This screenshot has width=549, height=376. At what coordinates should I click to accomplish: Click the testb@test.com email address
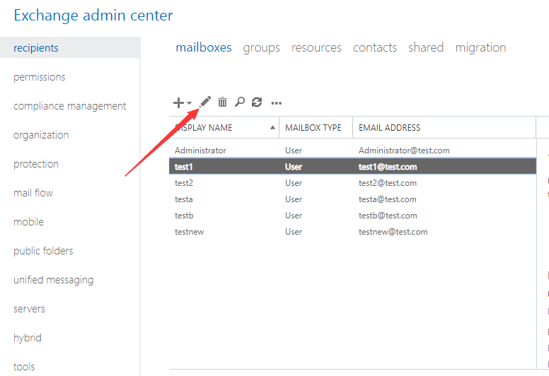click(x=388, y=216)
